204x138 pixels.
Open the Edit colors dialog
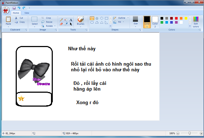coord(196,22)
